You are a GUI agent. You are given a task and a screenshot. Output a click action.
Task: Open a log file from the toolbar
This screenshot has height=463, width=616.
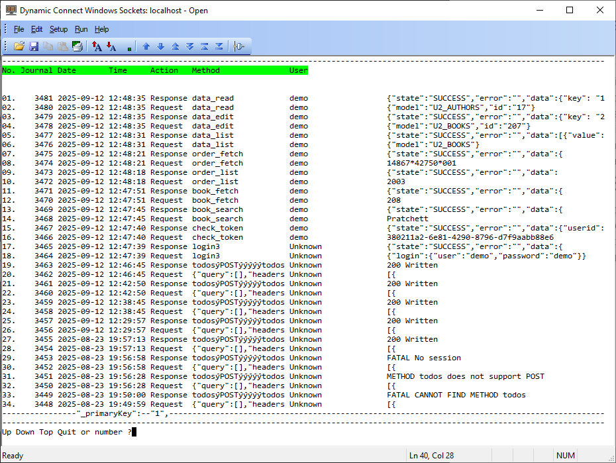click(x=18, y=46)
